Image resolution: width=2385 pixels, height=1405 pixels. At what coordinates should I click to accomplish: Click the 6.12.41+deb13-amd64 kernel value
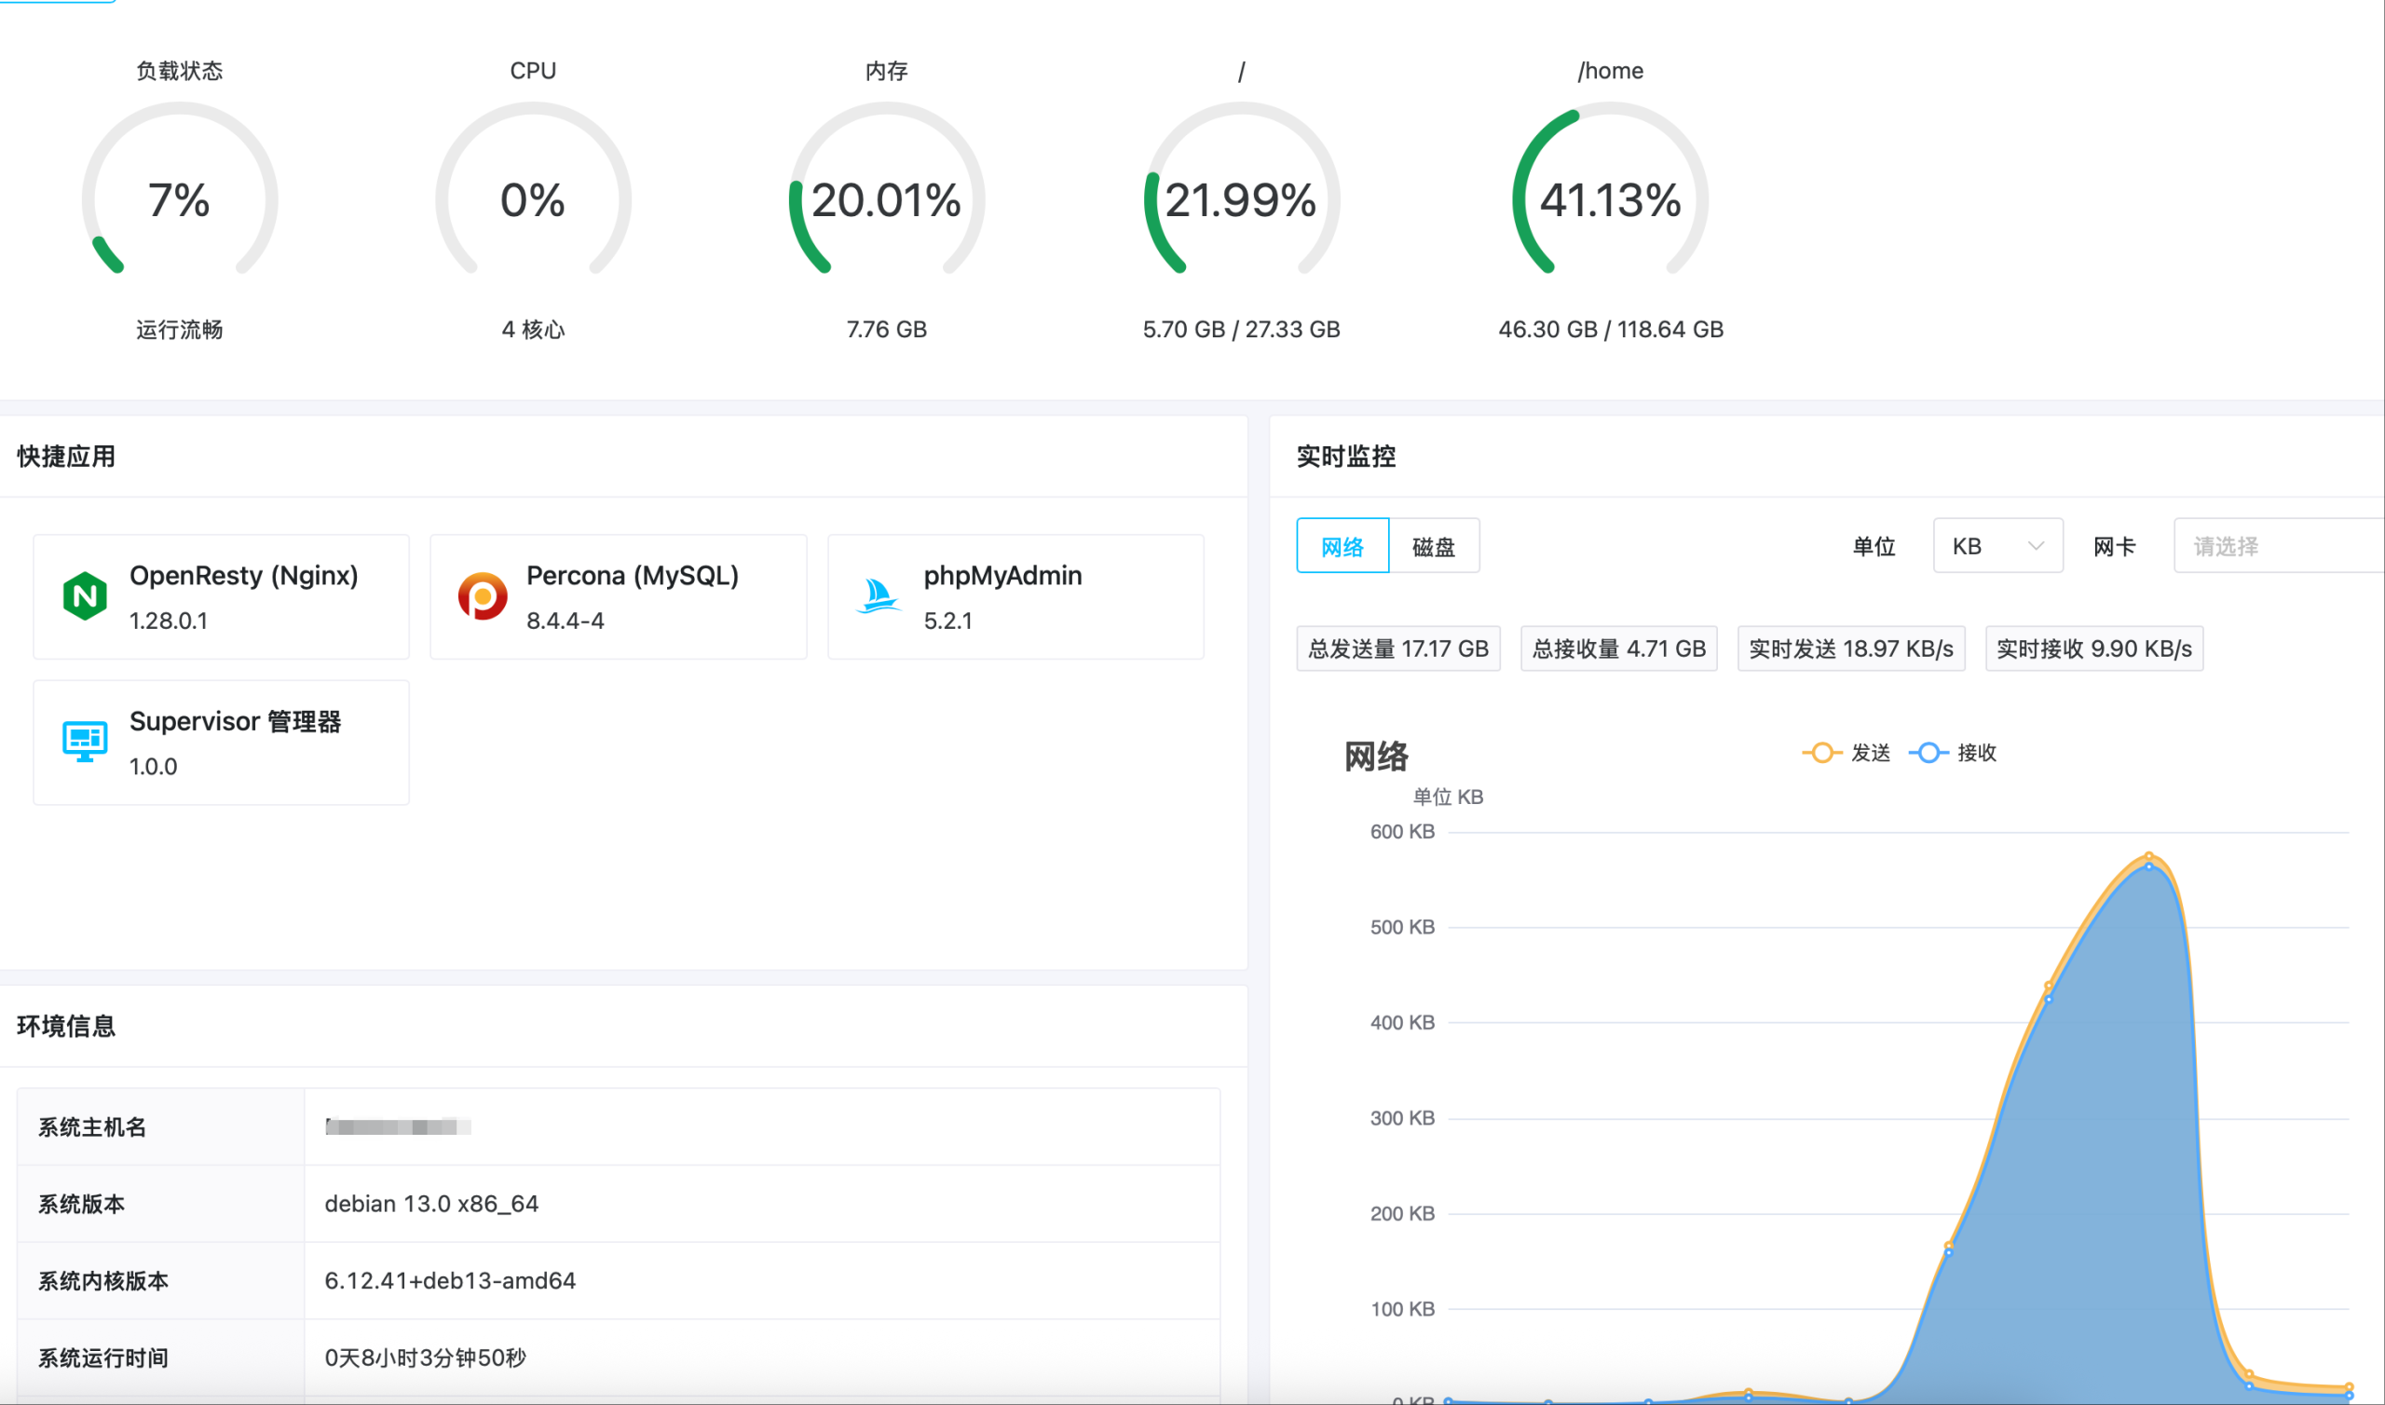point(450,1280)
